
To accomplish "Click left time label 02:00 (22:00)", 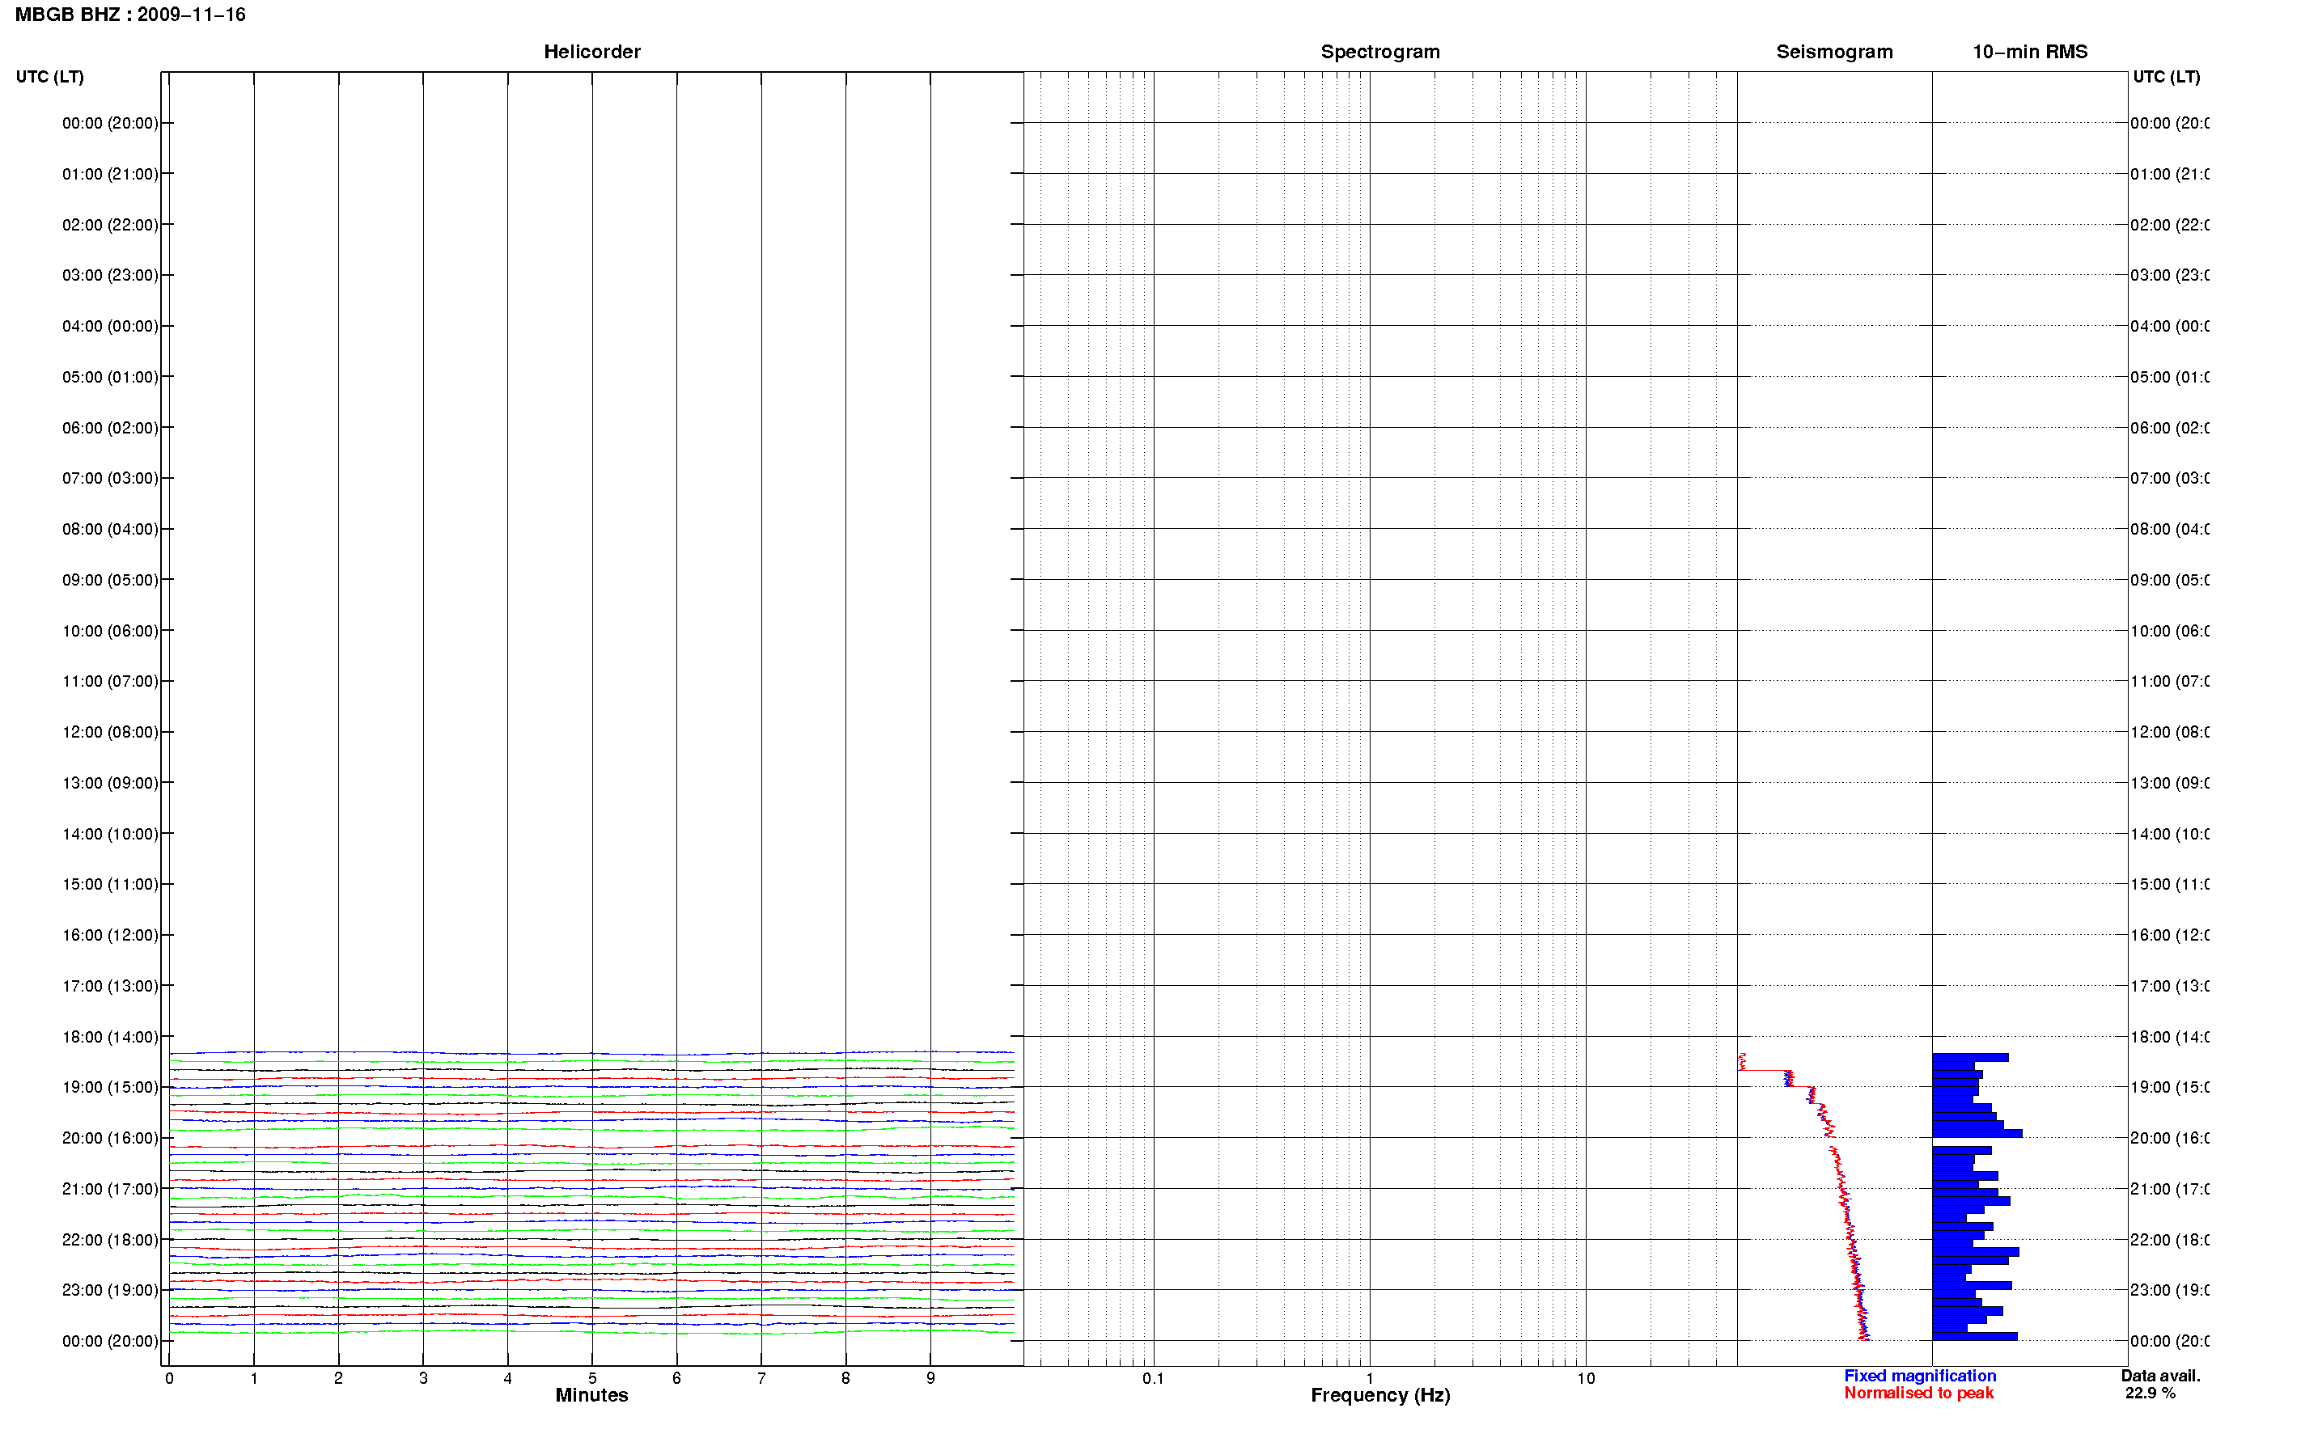I will pos(110,225).
